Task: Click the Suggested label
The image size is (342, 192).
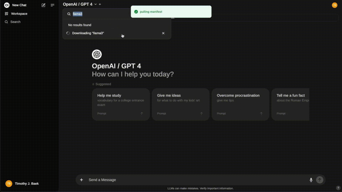Action: coord(103,84)
